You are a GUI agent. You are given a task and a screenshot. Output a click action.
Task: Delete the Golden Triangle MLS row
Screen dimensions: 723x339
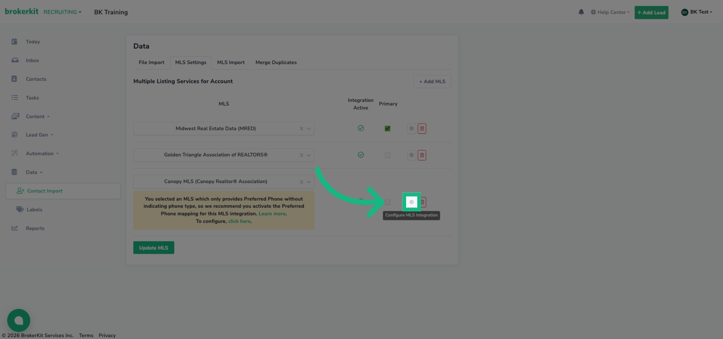(x=422, y=155)
